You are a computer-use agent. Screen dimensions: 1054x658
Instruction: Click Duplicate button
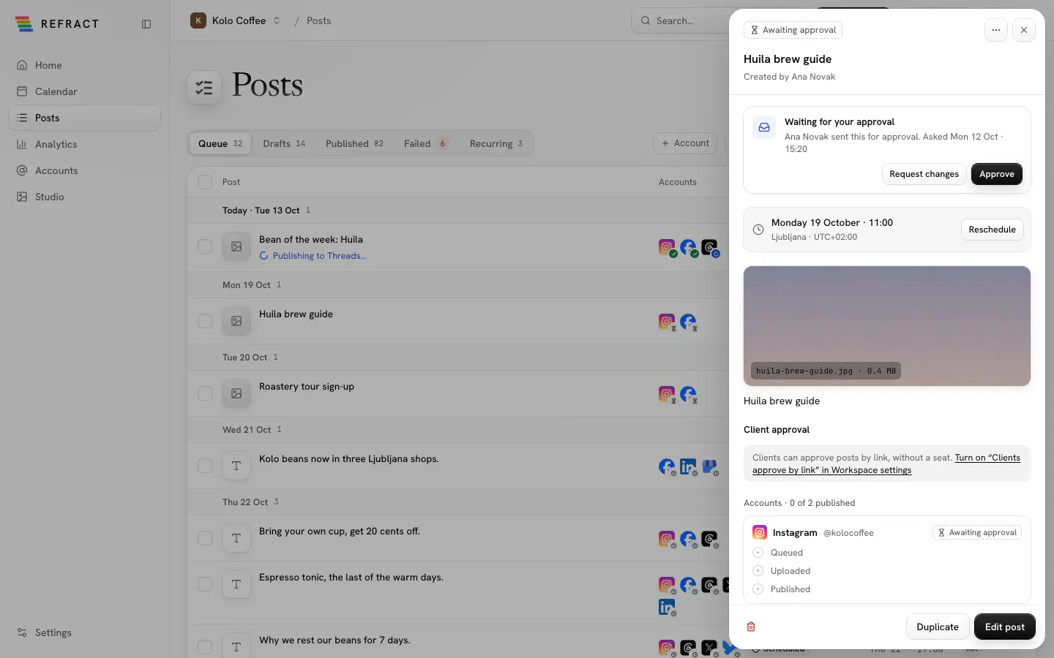click(938, 627)
